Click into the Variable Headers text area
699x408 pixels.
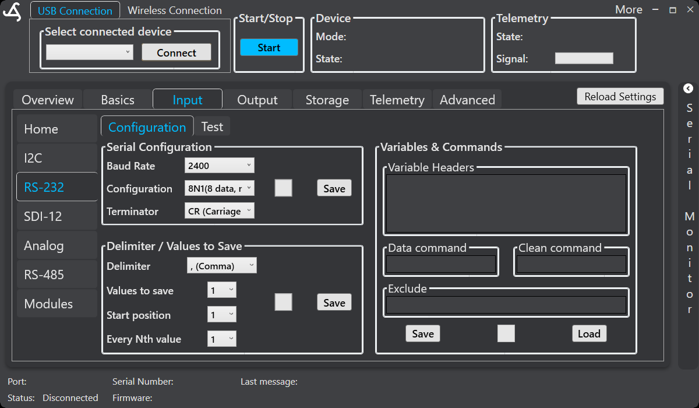506,203
